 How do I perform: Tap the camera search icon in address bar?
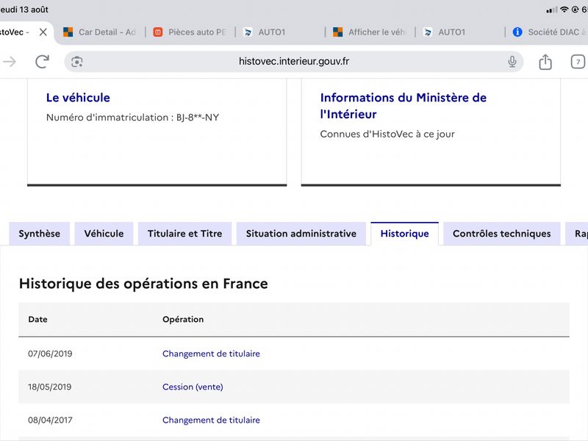click(77, 62)
